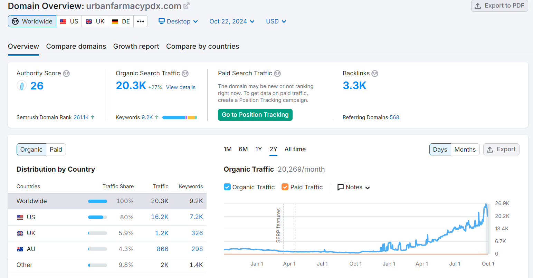Switch to Paid distribution toggle

click(x=56, y=150)
